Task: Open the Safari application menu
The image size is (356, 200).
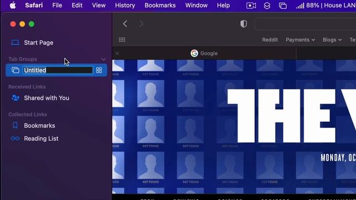Action: point(34,5)
